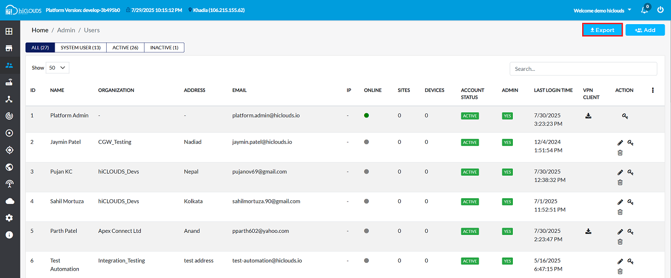Screen dimensions: 671x278
Task: Select the INACTIVE (1) tab
Action: 164,48
